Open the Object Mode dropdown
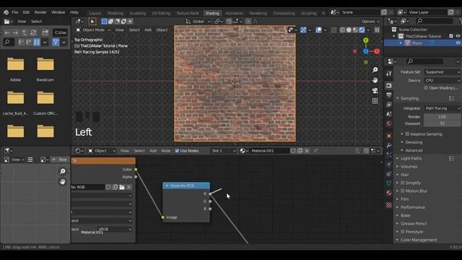This screenshot has height=260, width=462. [x=93, y=30]
